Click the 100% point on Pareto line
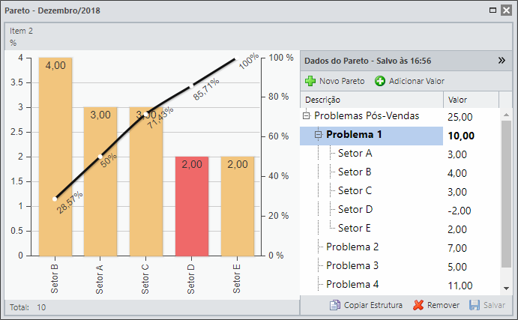This screenshot has height=320, width=518. click(237, 58)
